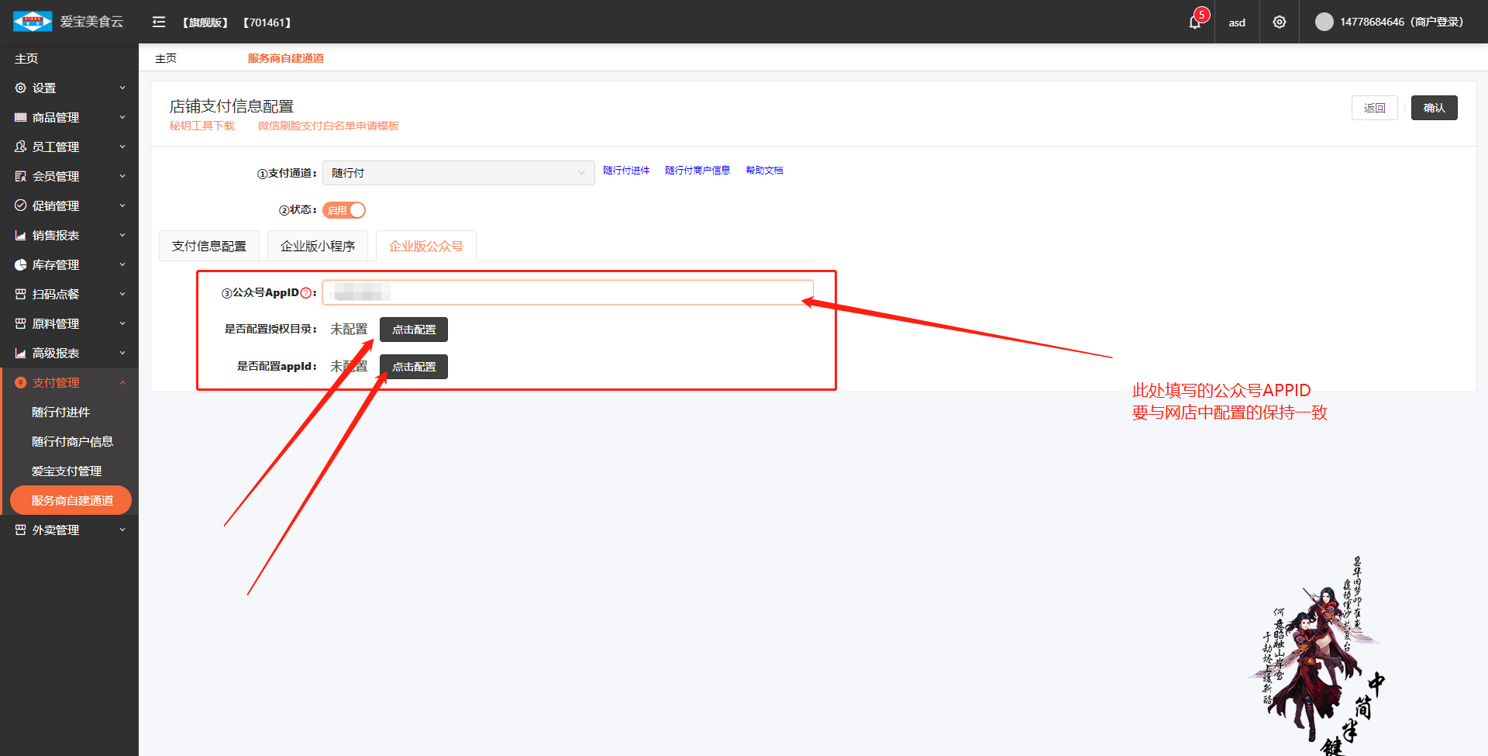Click the 确认 button

(x=1434, y=108)
